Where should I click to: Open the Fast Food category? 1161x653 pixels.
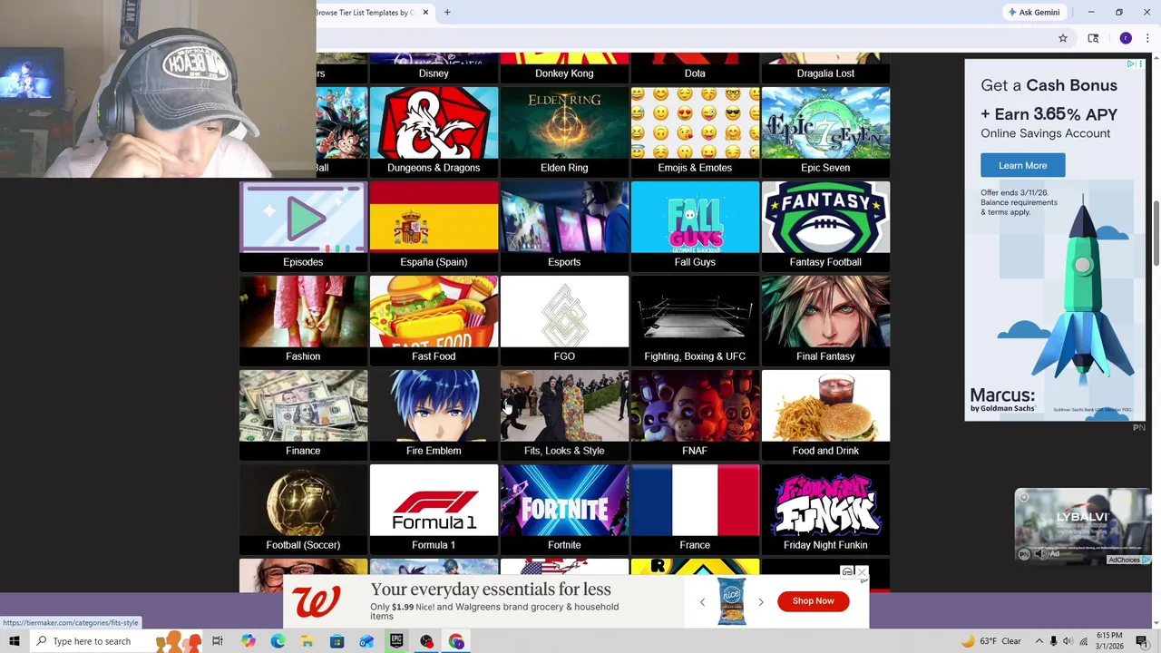(x=434, y=320)
